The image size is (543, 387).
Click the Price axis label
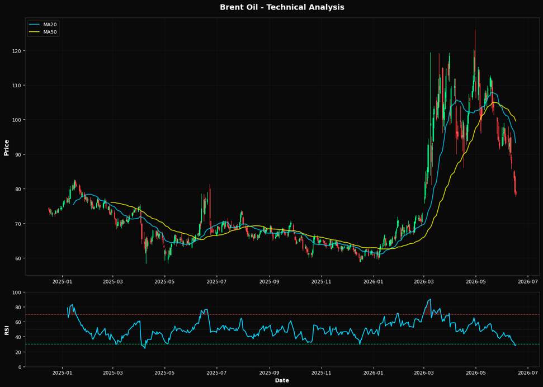coord(6,148)
